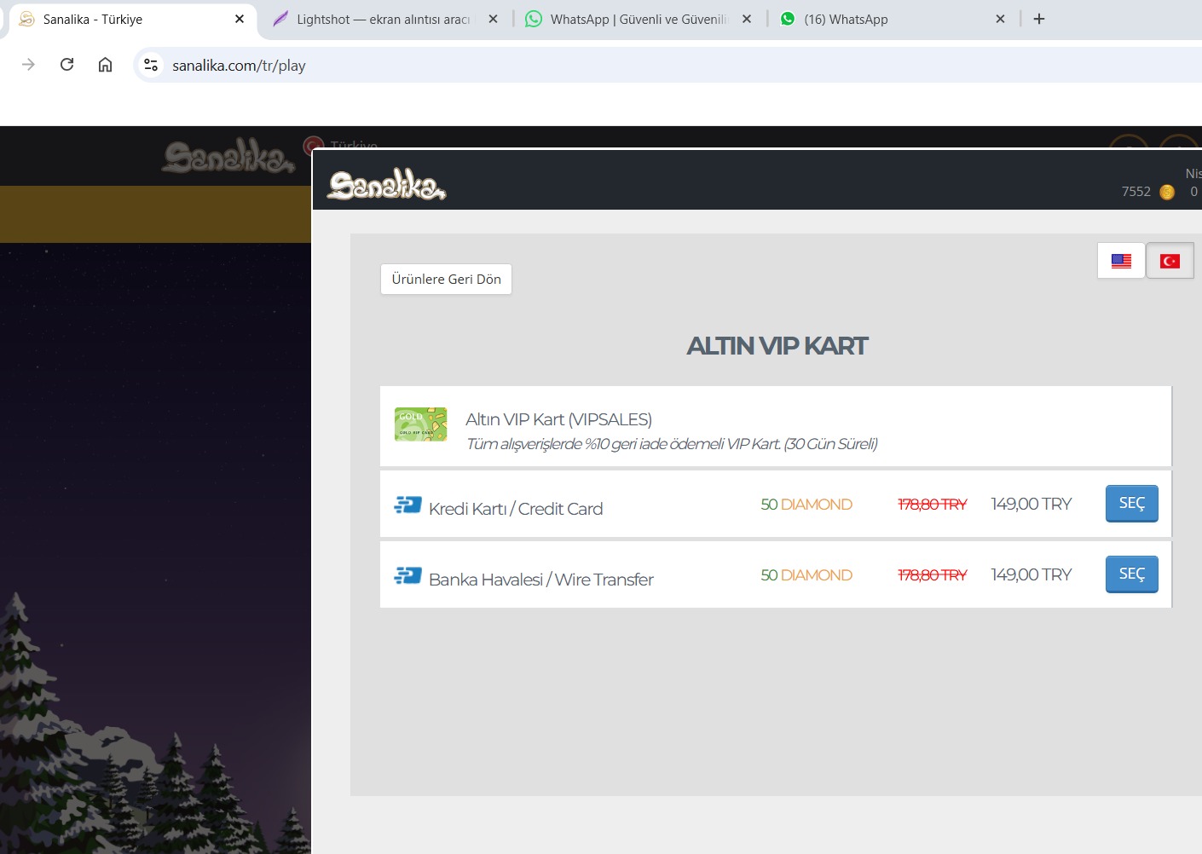This screenshot has height=854, width=1202.
Task: Close the (16) WhatsApp tab
Action: click(x=1000, y=19)
